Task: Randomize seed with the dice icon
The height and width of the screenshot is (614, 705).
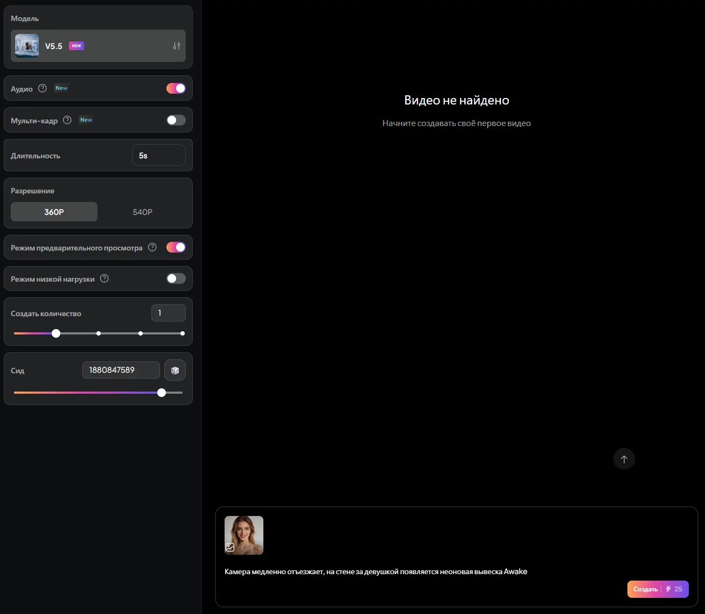Action: [x=175, y=371]
